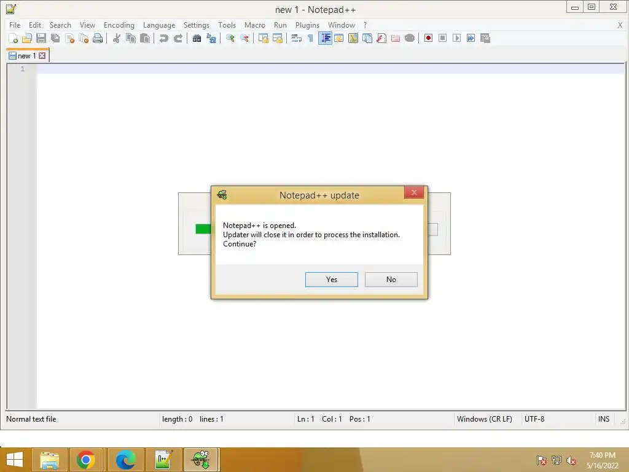
Task: Toggle the highlighted Show Indent Guide icon
Action: [325, 38]
